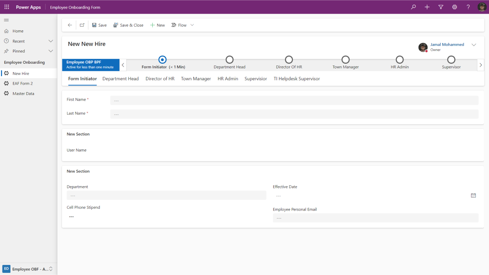This screenshot has width=489, height=275.
Task: Select the Department Head process stage circle
Action: (230, 60)
